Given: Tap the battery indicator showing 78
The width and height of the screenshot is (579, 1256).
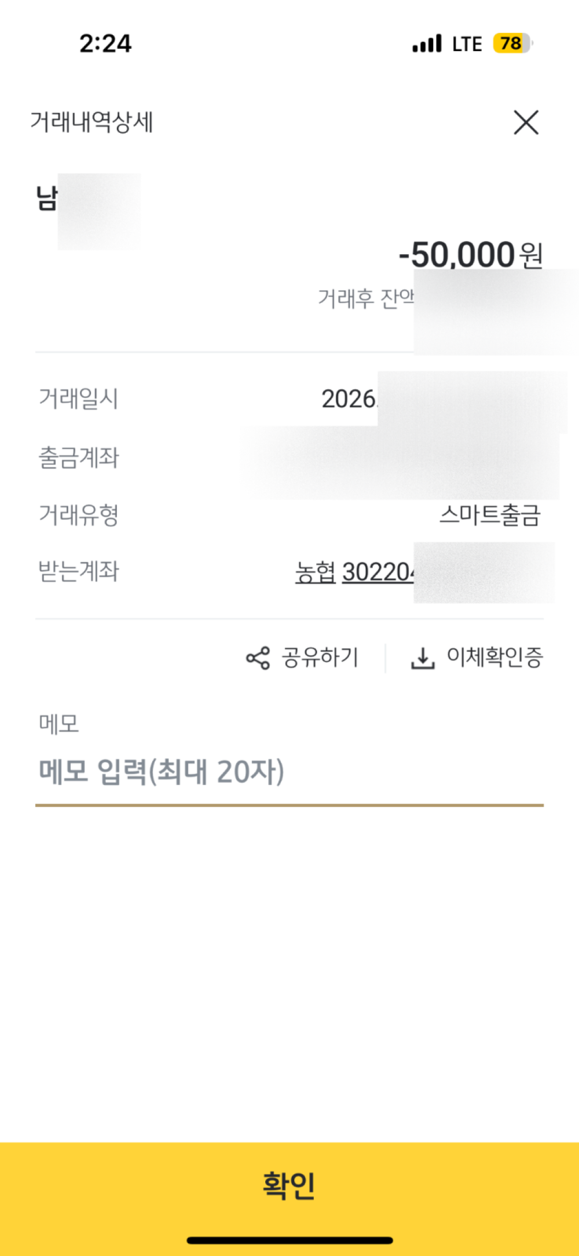Looking at the screenshot, I should click(512, 43).
